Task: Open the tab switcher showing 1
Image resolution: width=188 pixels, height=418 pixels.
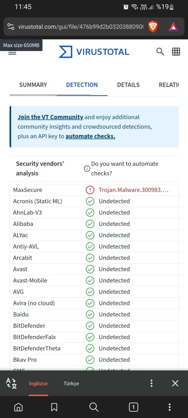Action: (x=133, y=407)
